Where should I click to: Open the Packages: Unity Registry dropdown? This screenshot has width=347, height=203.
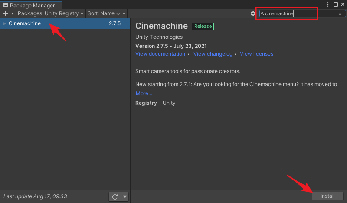51,13
